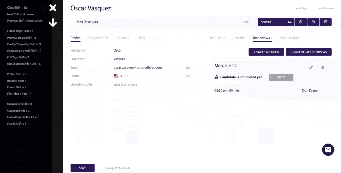The width and height of the screenshot is (341, 173).
Task: Delete the interview with trash icon
Action: pyautogui.click(x=323, y=67)
